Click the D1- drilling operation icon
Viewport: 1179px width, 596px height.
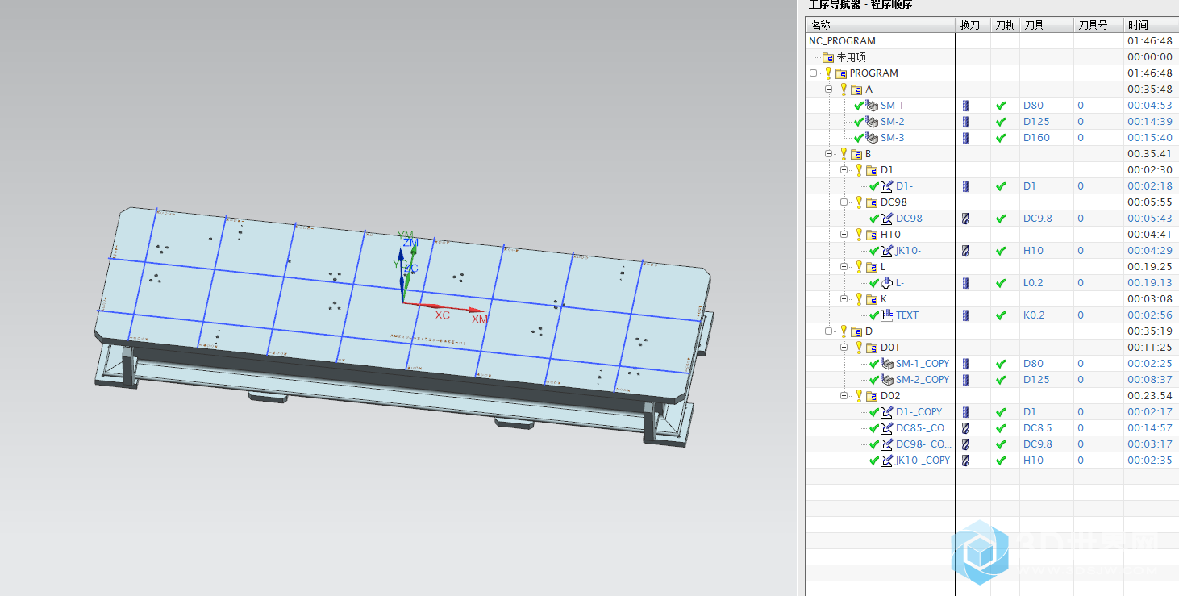click(887, 186)
